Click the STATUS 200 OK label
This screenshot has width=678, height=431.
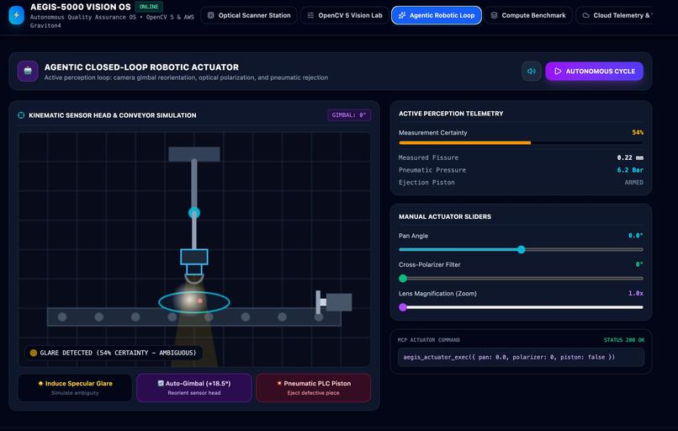tap(623, 340)
